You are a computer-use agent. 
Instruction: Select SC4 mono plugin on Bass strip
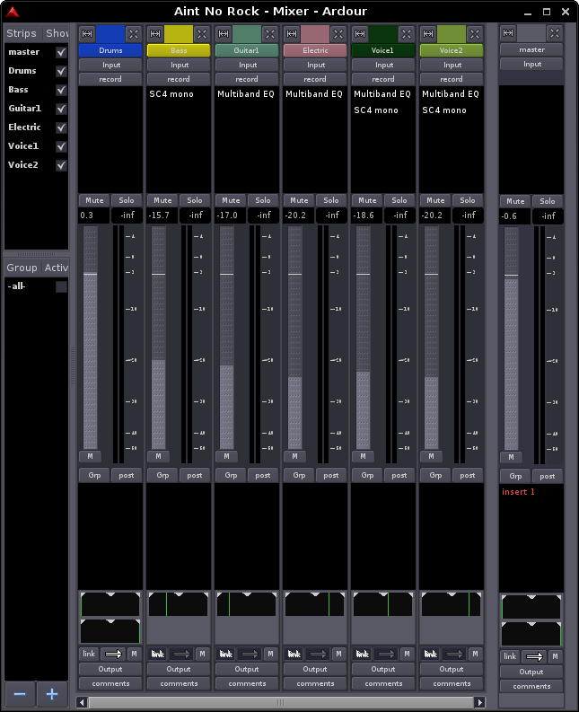[x=171, y=94]
